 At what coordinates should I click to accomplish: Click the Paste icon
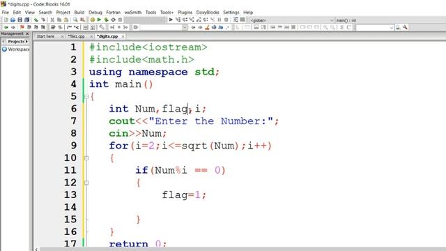coord(66,20)
